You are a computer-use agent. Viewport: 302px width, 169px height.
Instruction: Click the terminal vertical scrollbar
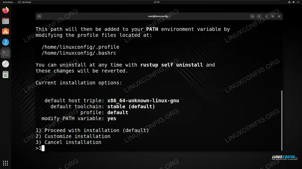pos(282,121)
